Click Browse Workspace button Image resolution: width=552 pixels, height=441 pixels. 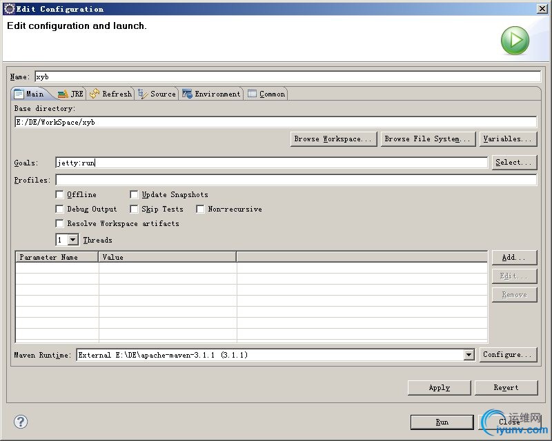click(x=333, y=139)
